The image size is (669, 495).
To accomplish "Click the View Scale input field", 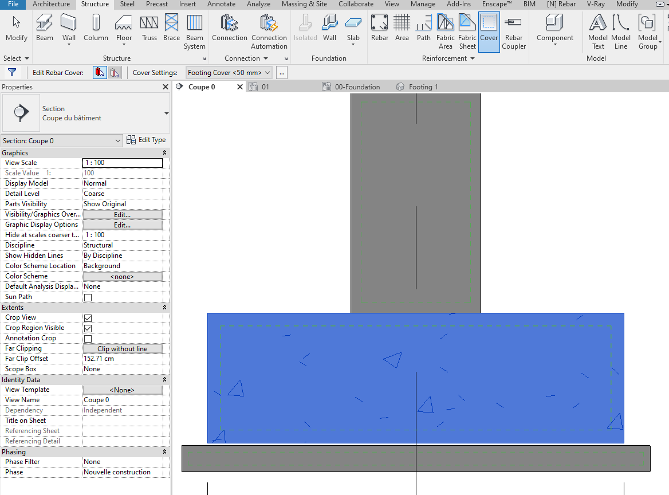I will (x=123, y=163).
